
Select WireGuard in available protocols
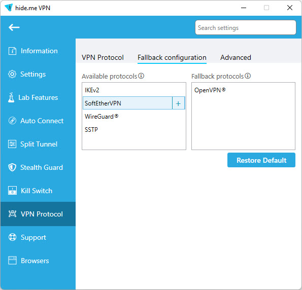coord(134,117)
